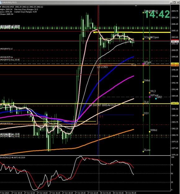
Task: Click the grey chart shift triangle marker
Action: [136, 6]
